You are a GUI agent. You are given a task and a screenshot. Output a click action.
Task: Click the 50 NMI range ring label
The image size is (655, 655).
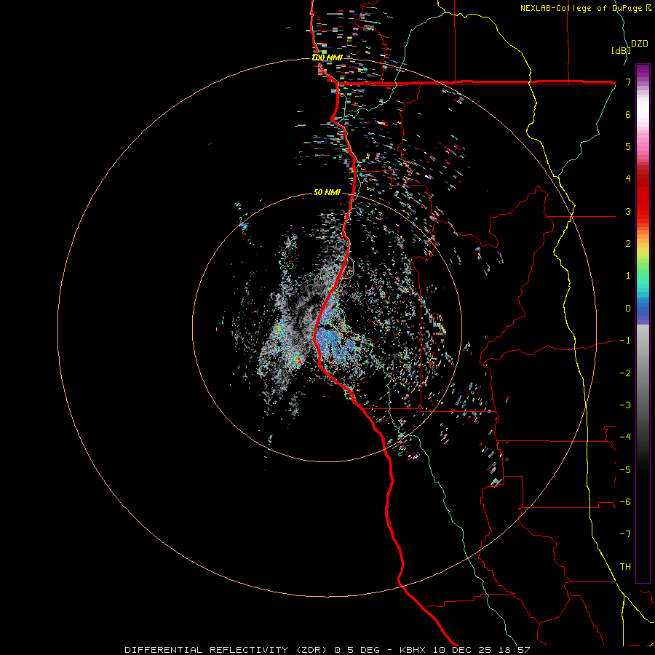[x=327, y=192]
